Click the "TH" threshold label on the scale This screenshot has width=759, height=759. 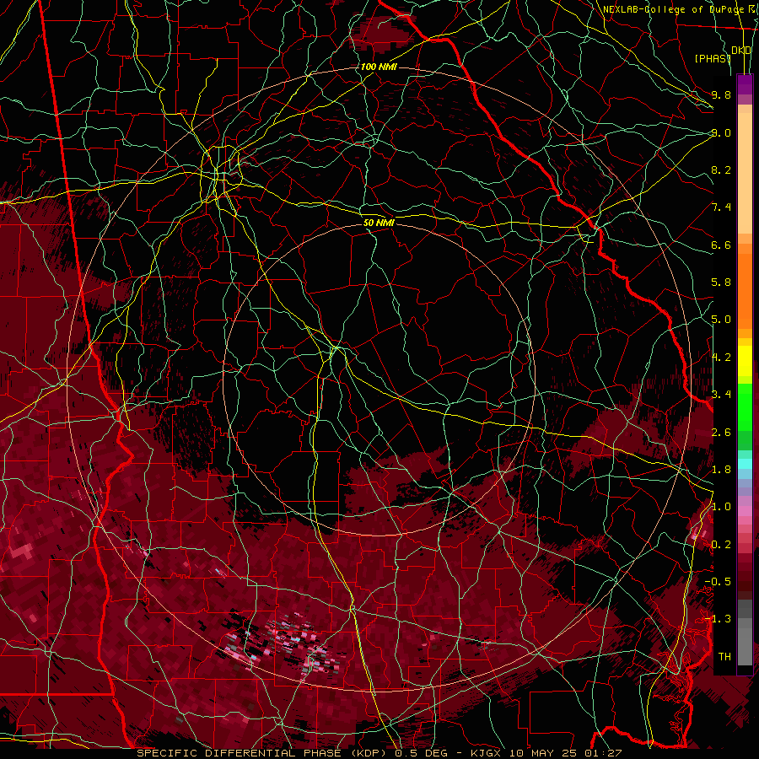724,657
